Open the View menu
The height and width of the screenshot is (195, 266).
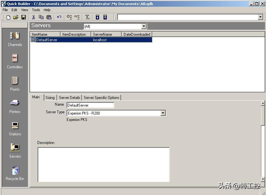tap(25, 10)
